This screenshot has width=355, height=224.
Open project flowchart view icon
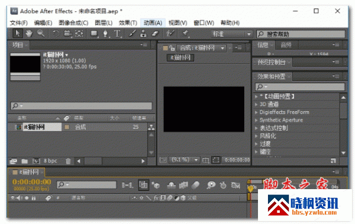151,128
